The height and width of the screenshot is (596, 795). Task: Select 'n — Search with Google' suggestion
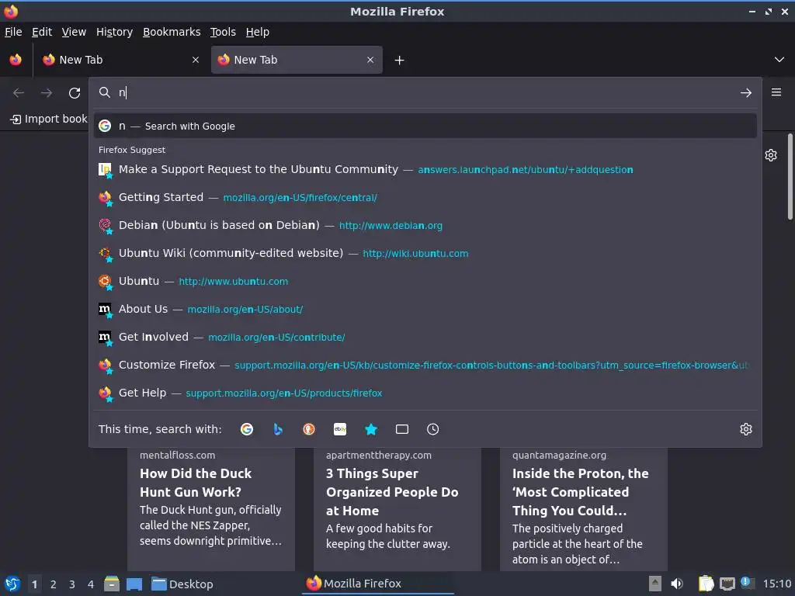(425, 126)
